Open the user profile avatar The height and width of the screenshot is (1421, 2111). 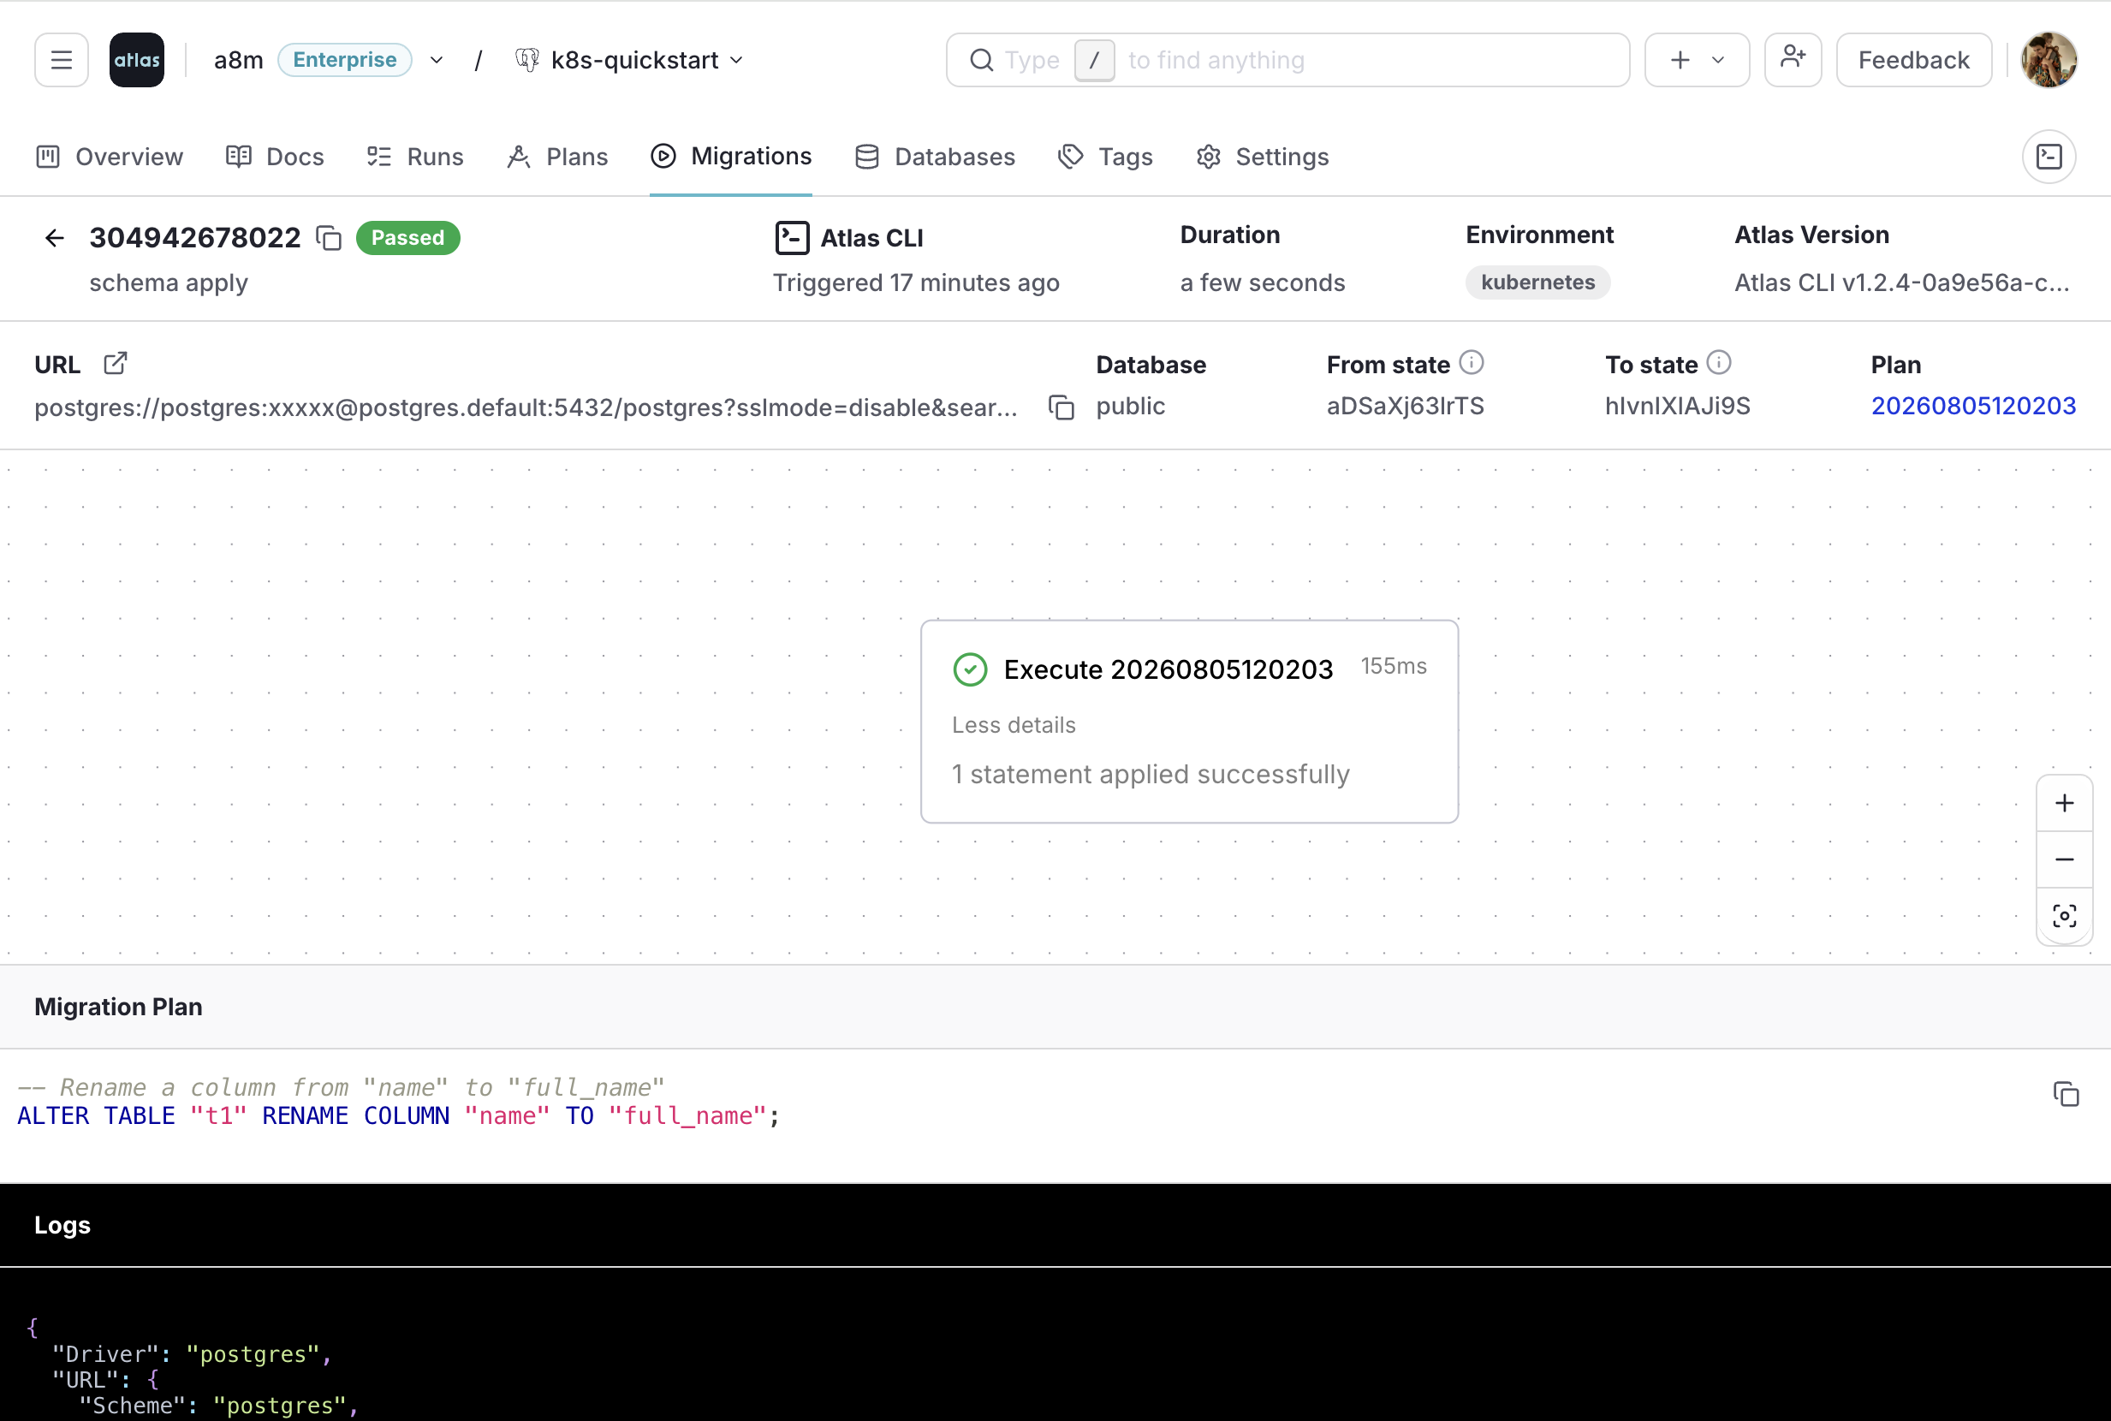pos(2049,60)
